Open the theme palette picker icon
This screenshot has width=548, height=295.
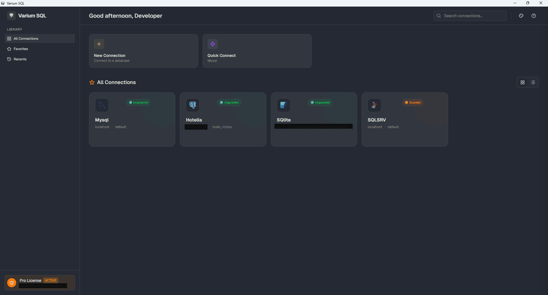pos(521,16)
